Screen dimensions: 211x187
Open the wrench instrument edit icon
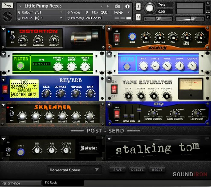pyautogui.click(x=8, y=5)
